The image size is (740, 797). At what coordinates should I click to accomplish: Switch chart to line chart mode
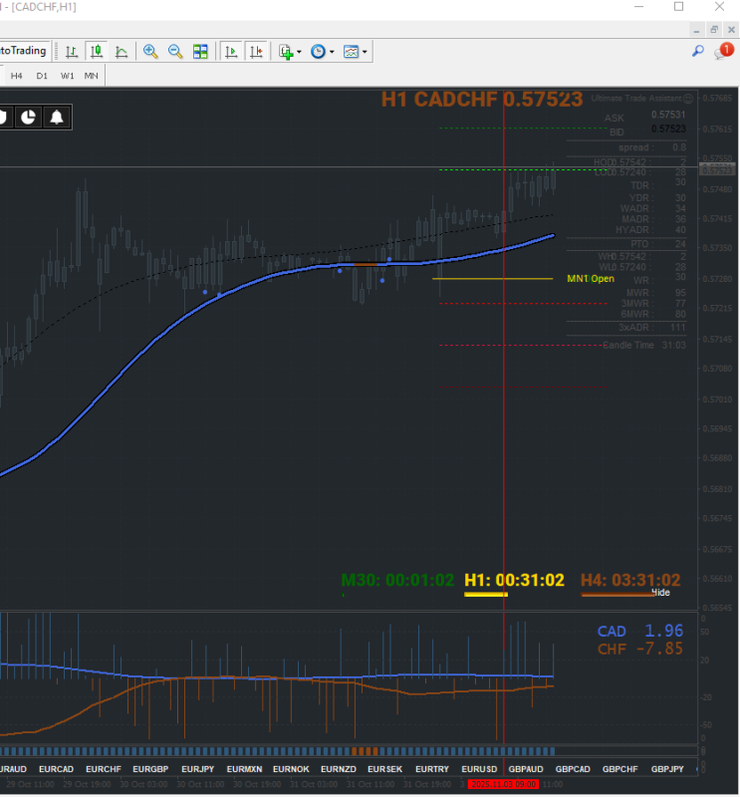coord(122,52)
